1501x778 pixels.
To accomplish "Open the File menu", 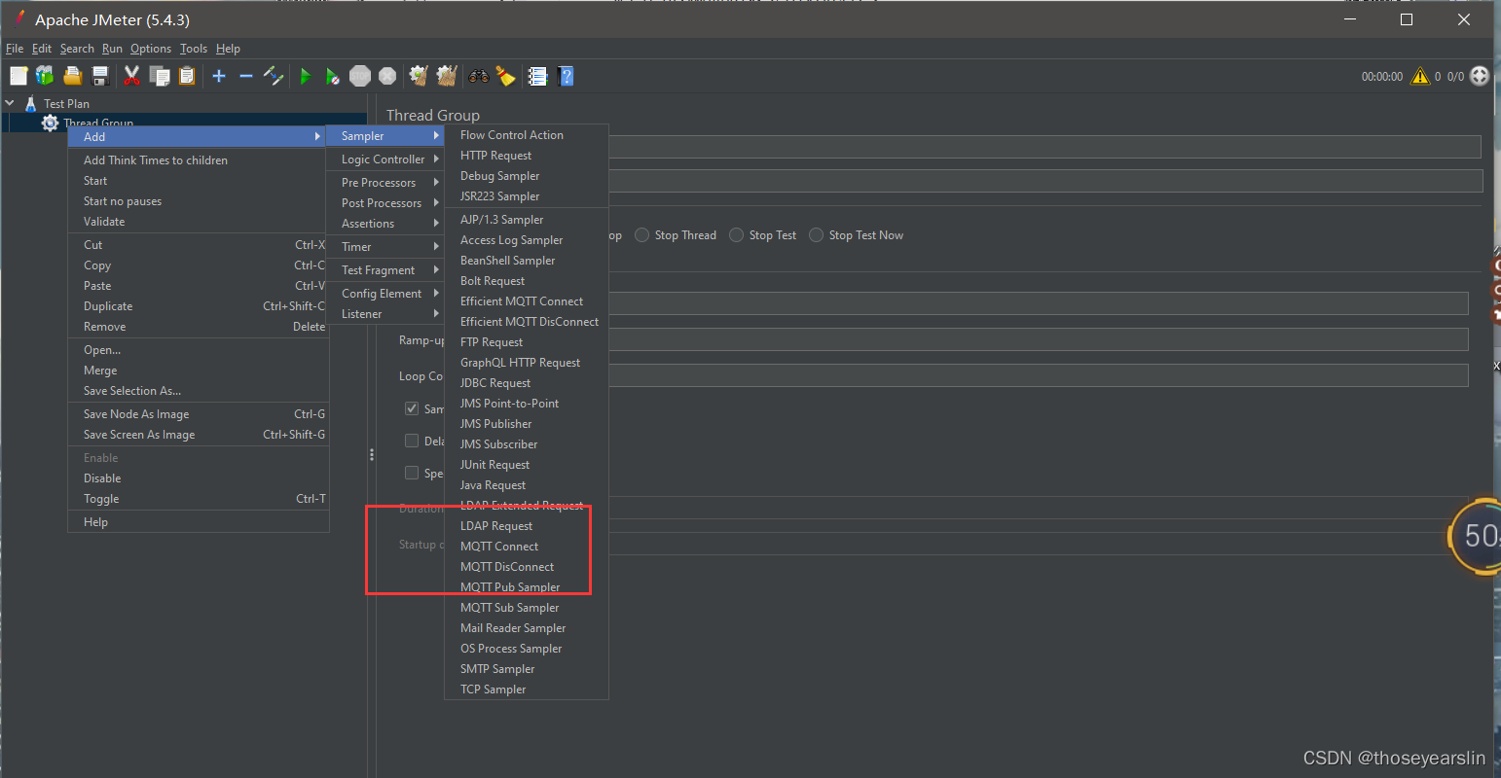I will click(x=15, y=49).
